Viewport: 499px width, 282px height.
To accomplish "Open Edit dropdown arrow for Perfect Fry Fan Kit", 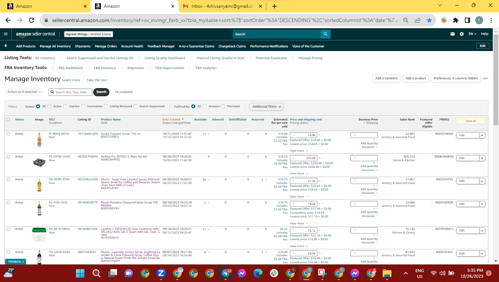I will (482, 158).
